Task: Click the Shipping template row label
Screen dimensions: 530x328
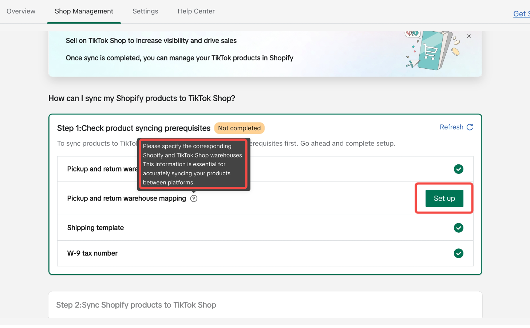Action: (x=95, y=228)
